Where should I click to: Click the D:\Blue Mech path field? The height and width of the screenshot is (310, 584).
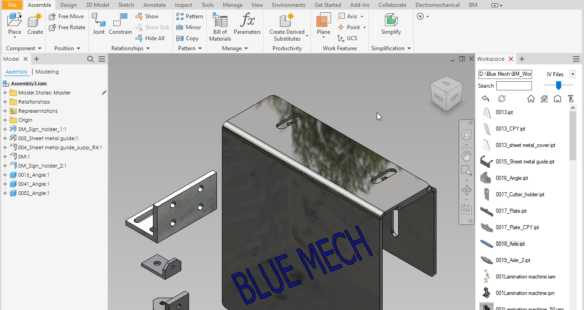coord(505,74)
